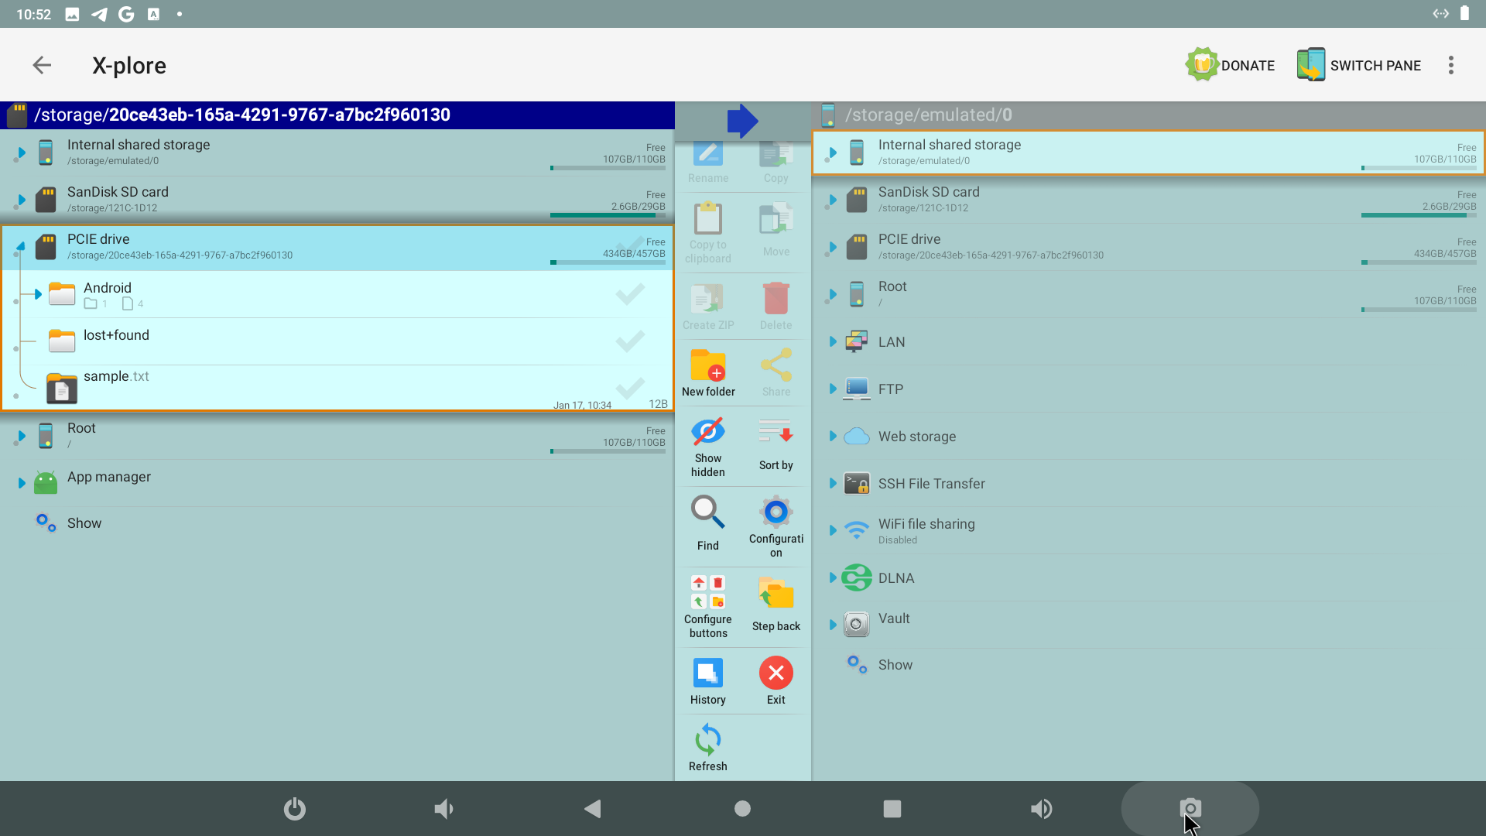Open the three-dot overflow menu
The width and height of the screenshot is (1486, 836).
[1451, 65]
